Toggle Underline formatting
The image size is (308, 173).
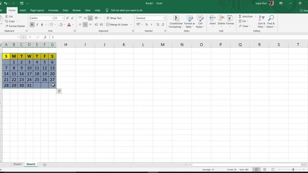(x=42, y=25)
